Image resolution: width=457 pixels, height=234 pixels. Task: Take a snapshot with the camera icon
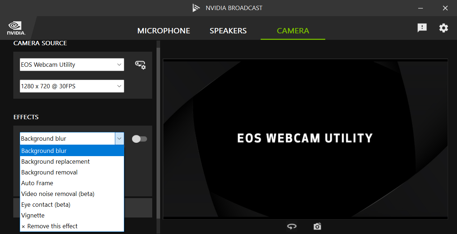click(317, 226)
